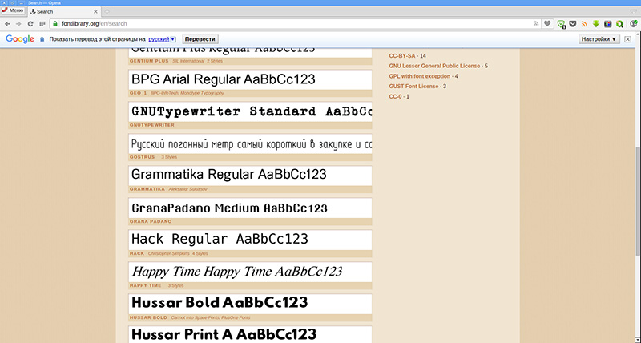This screenshot has width=641, height=343.
Task: Close the Google translate bar
Action: pos(628,39)
